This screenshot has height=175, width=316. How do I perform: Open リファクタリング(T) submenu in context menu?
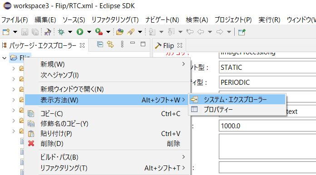click(x=107, y=168)
